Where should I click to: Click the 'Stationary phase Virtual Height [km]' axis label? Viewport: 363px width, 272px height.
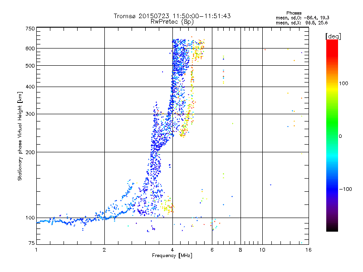pos(20,136)
